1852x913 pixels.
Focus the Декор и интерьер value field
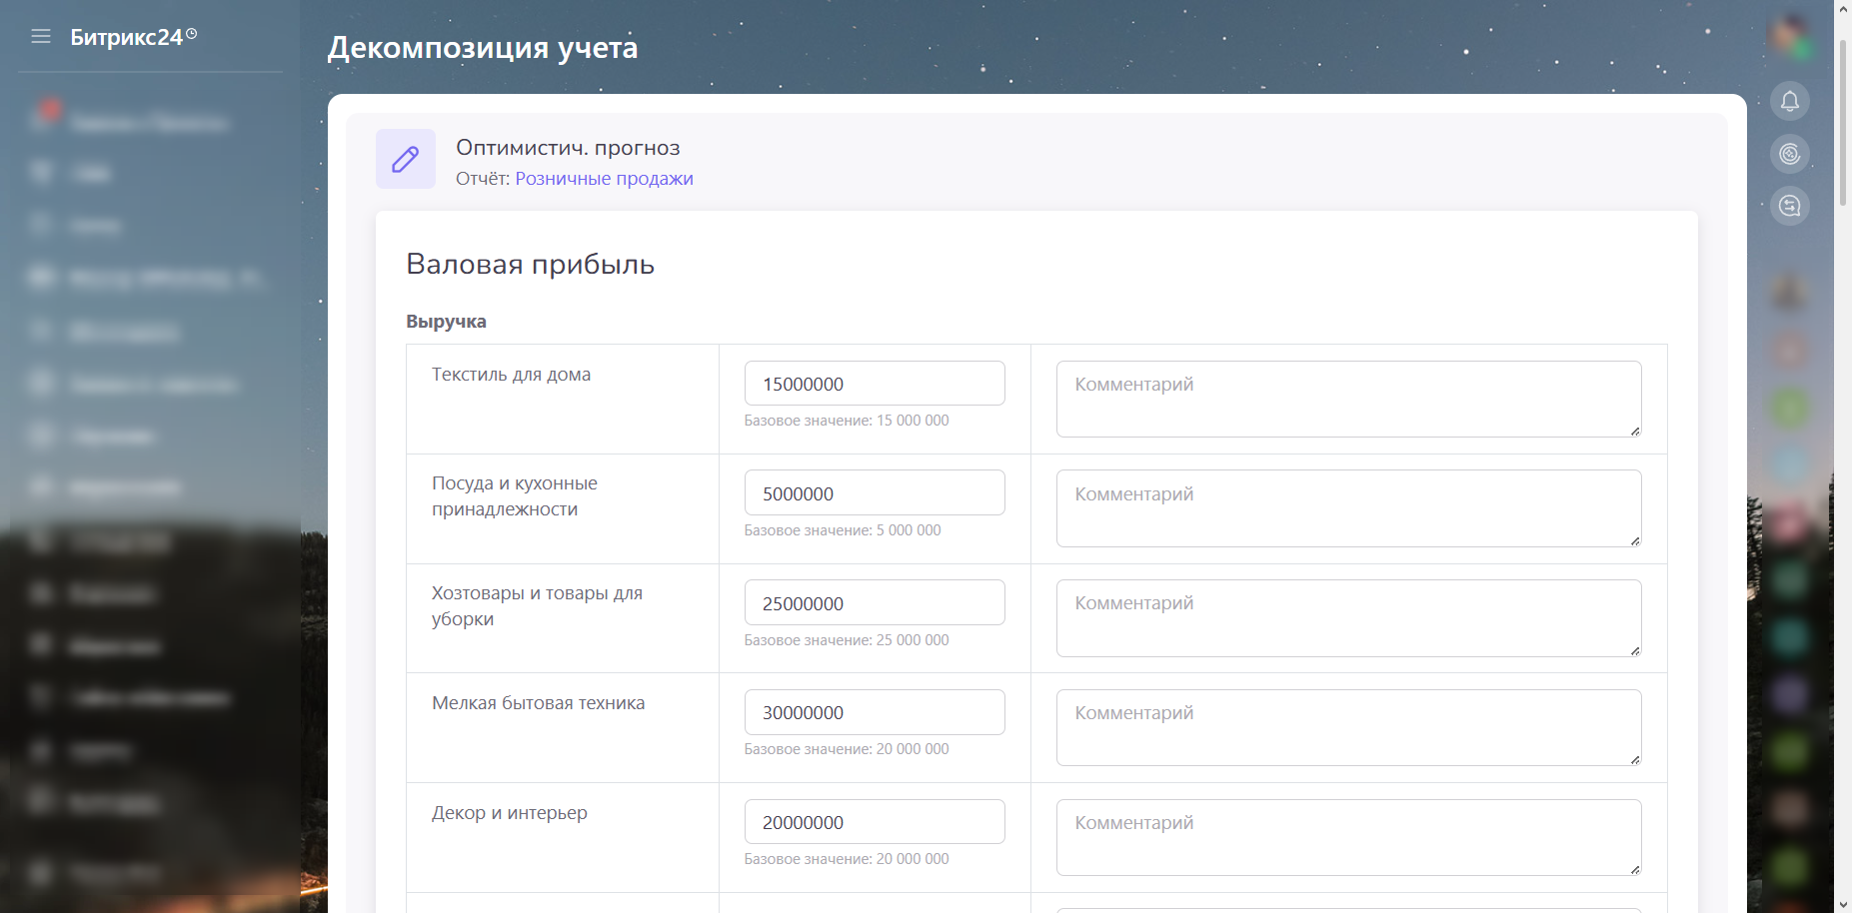click(x=874, y=822)
